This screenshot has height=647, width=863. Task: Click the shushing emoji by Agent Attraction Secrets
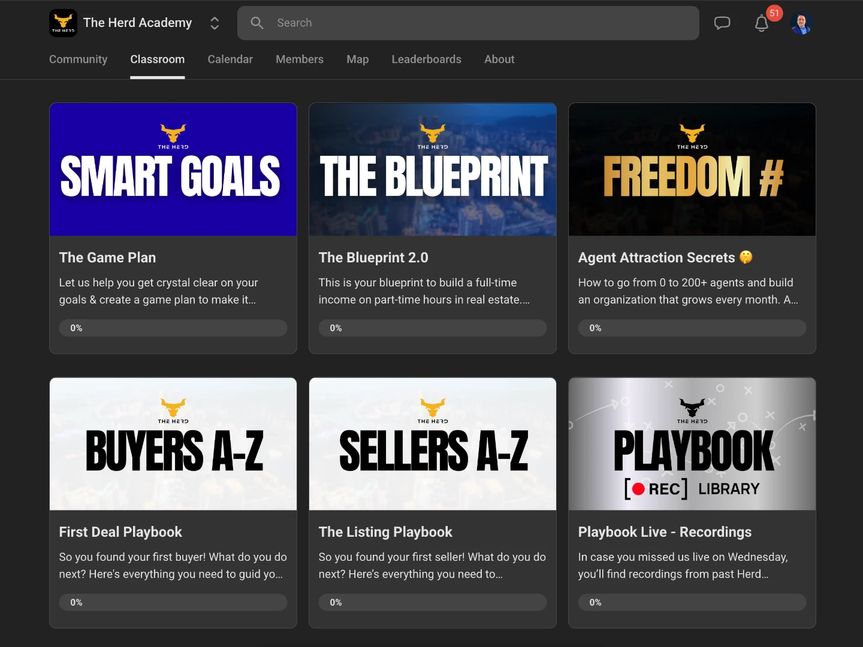746,257
